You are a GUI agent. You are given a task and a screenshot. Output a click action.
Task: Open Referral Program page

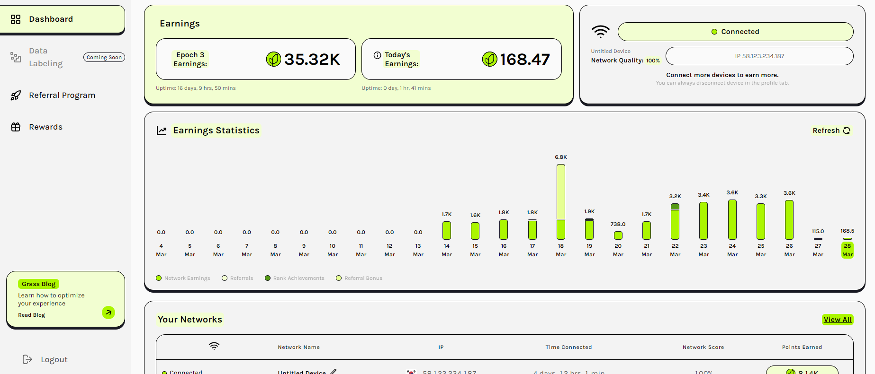point(62,96)
